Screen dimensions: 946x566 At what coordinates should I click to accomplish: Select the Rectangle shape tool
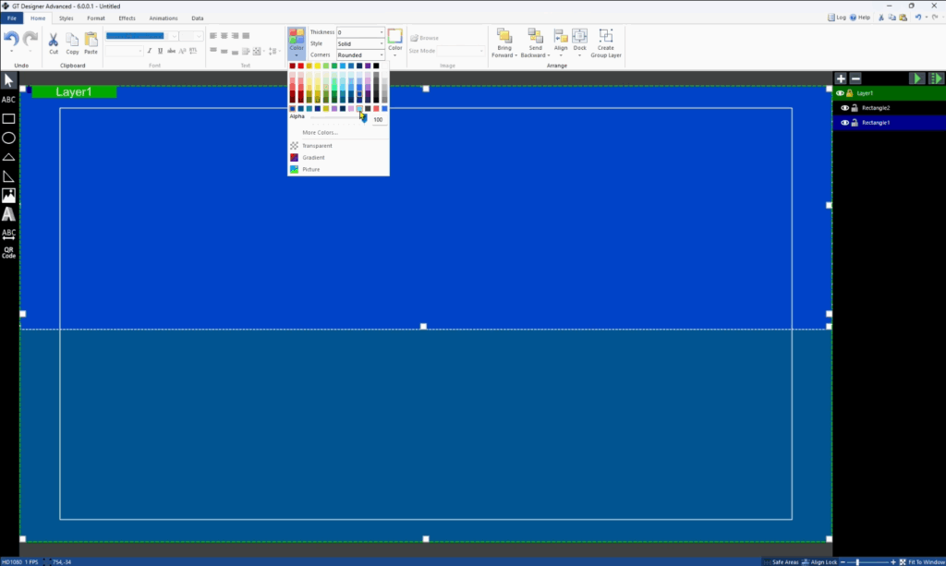[8, 118]
